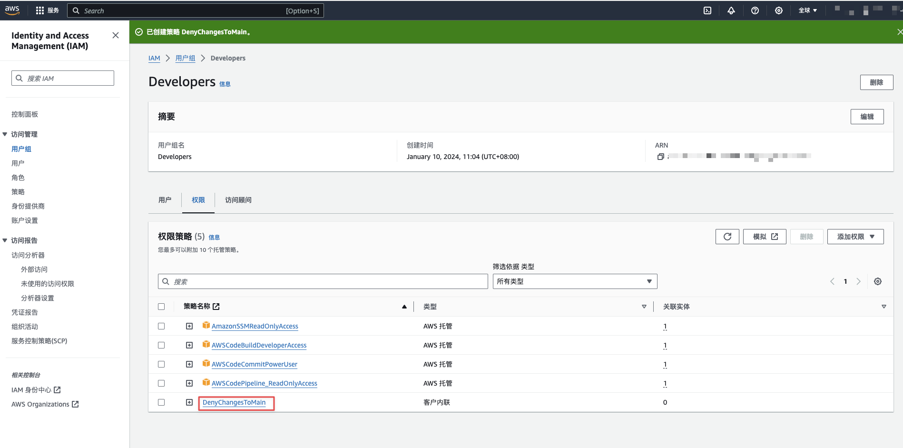Expand the AWSCodeCommitPowerUser policy details
The height and width of the screenshot is (448, 903).
[x=189, y=364]
